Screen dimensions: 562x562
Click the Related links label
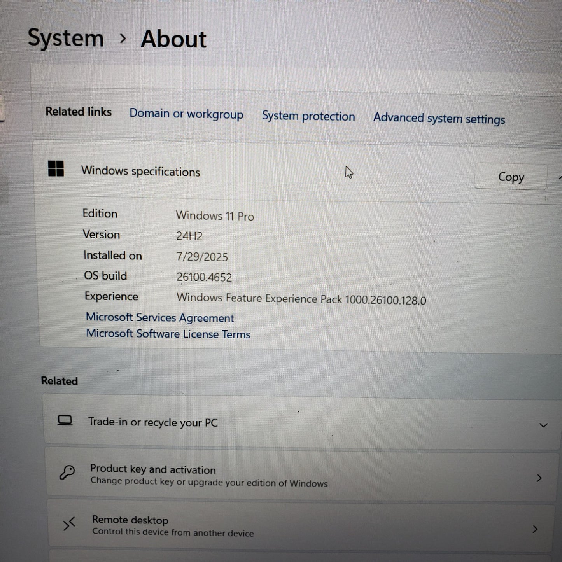(x=79, y=112)
